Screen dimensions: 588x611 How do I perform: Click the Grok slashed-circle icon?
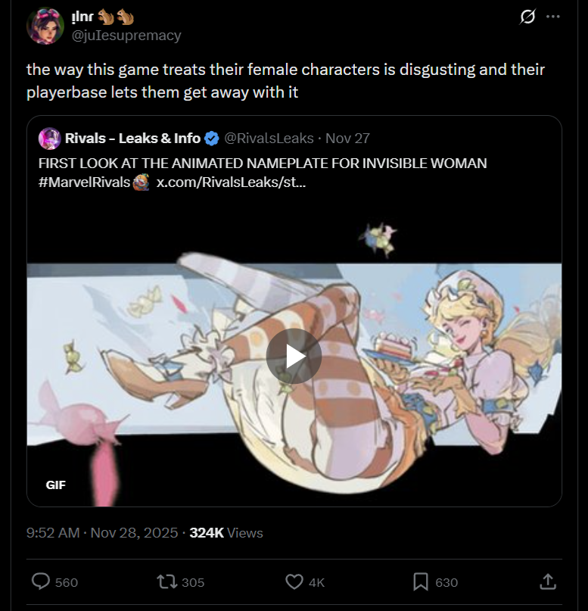[x=527, y=17]
